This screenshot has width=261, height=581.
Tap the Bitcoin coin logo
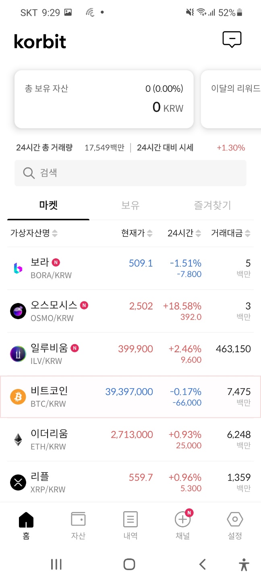[18, 397]
